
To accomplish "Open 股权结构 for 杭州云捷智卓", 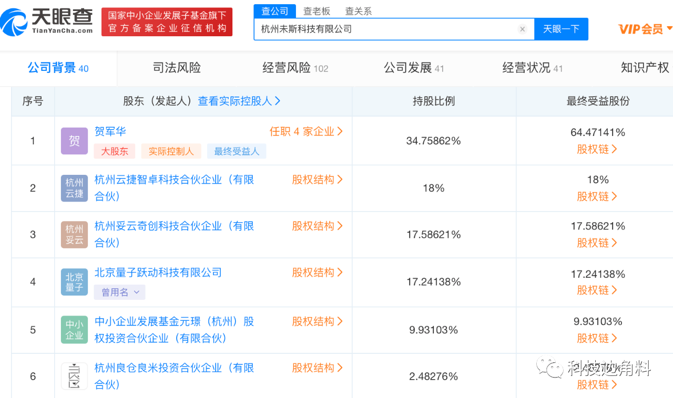I will tap(318, 180).
